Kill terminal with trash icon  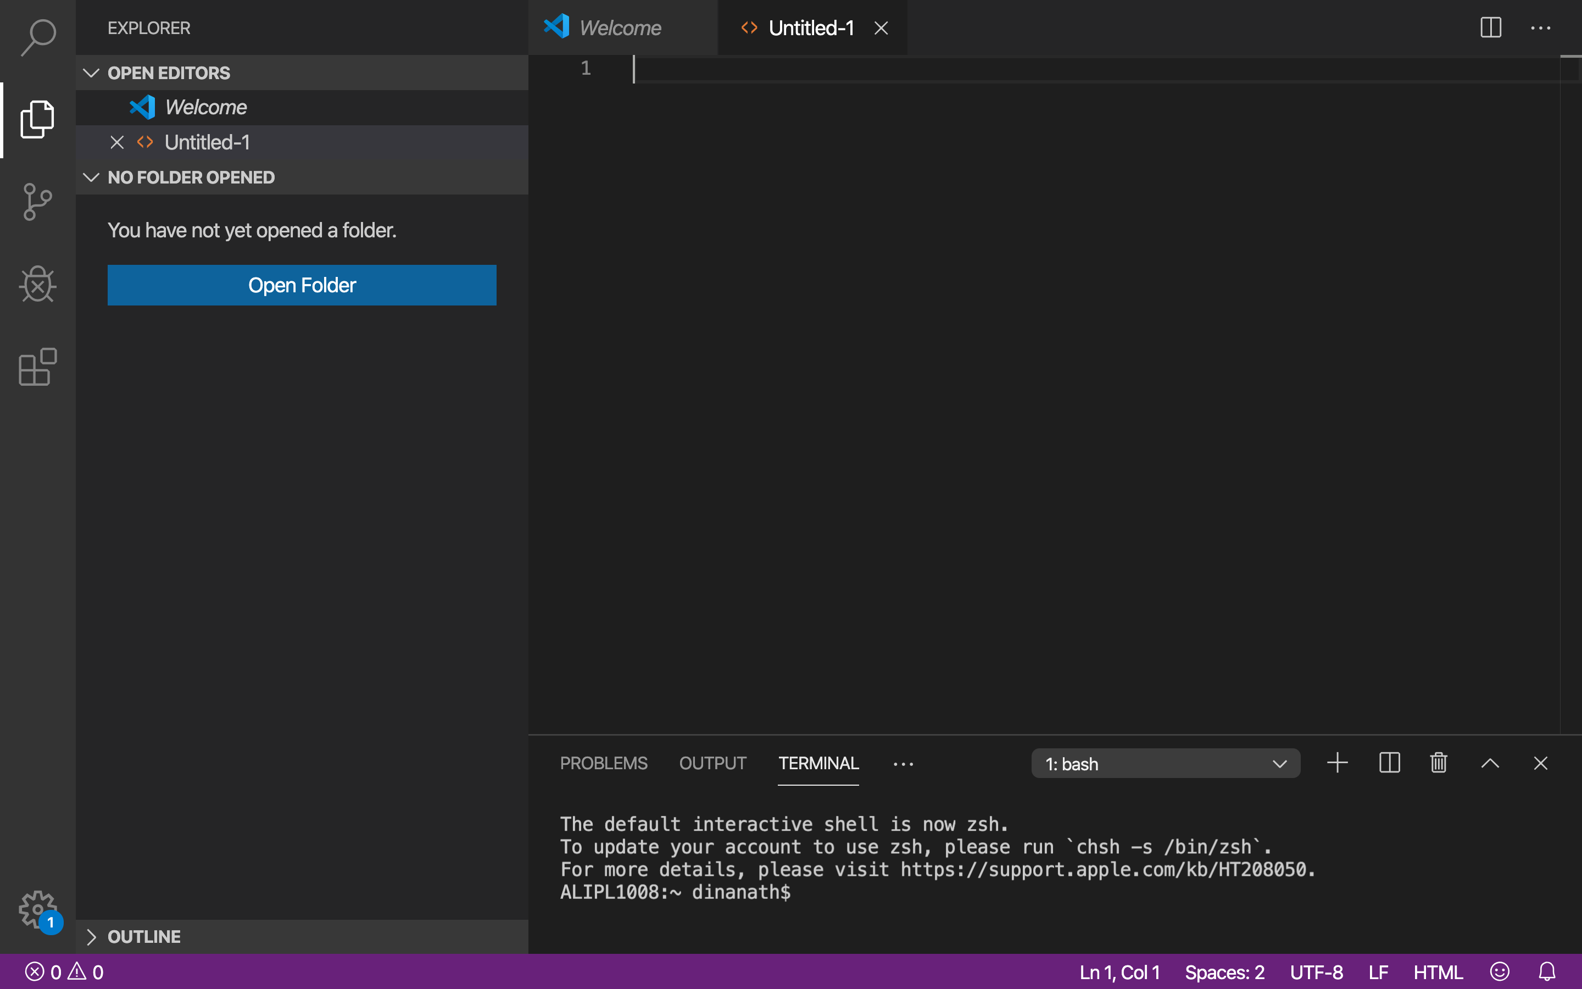click(x=1438, y=763)
